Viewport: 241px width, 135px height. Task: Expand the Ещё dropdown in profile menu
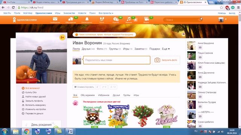166,49
